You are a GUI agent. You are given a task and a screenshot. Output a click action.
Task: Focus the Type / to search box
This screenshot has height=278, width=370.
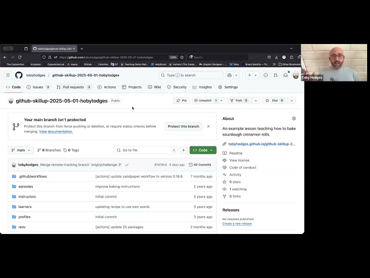click(191, 75)
